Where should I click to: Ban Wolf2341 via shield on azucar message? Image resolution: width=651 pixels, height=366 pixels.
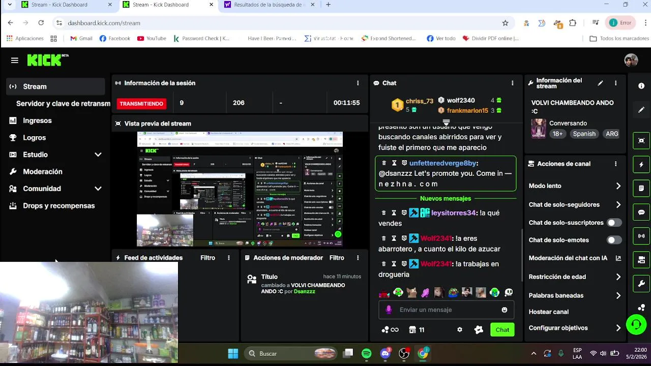[404, 238]
